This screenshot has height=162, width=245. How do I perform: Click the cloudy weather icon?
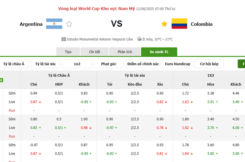point(139,39)
